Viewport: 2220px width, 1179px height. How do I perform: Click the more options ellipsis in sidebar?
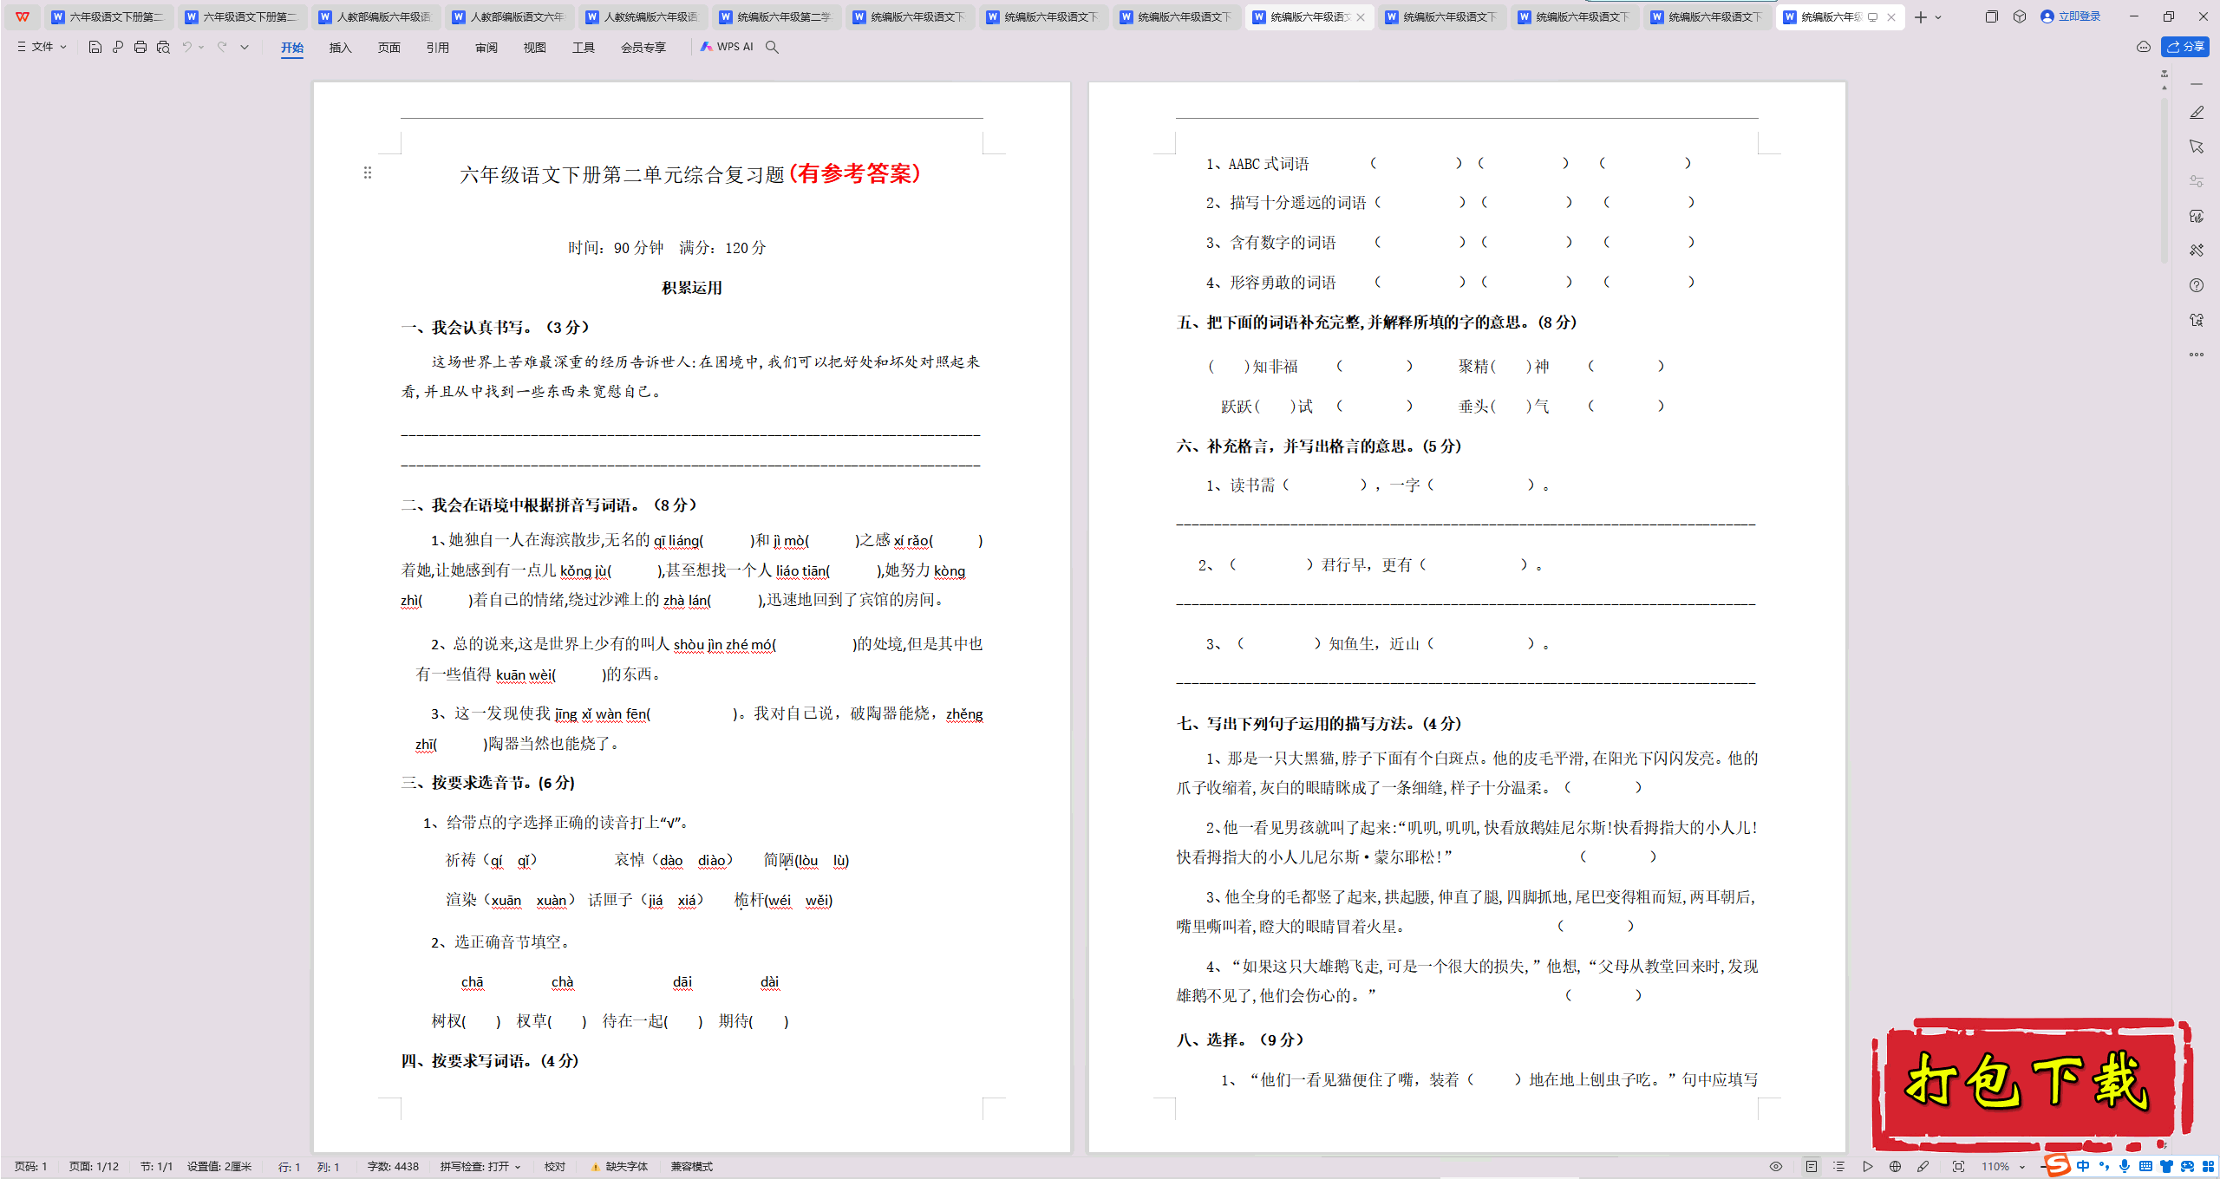[x=2197, y=355]
